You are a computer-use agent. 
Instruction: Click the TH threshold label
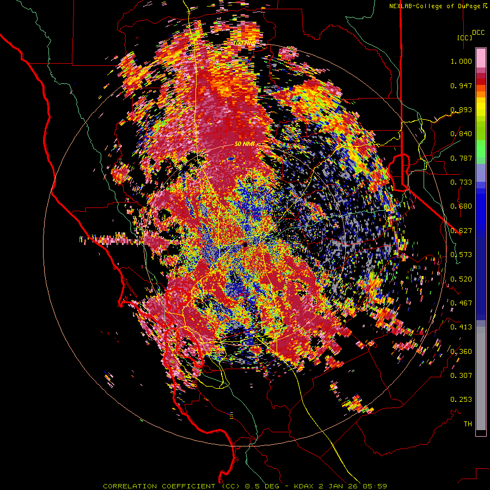468,424
